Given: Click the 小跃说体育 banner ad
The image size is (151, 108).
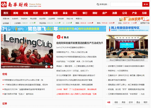Looking at the screenshot, I should tap(134, 19).
